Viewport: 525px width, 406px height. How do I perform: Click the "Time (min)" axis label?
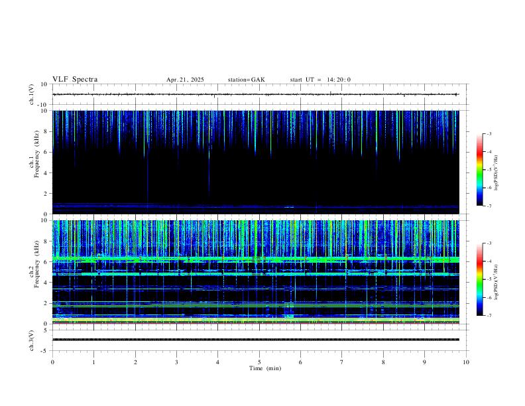(x=265, y=368)
